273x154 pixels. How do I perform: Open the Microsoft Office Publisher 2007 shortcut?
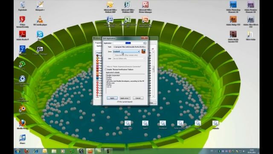128,7
